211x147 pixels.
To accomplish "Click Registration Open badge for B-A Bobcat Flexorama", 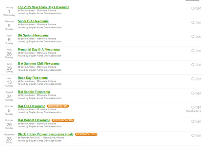I will click(63, 120).
